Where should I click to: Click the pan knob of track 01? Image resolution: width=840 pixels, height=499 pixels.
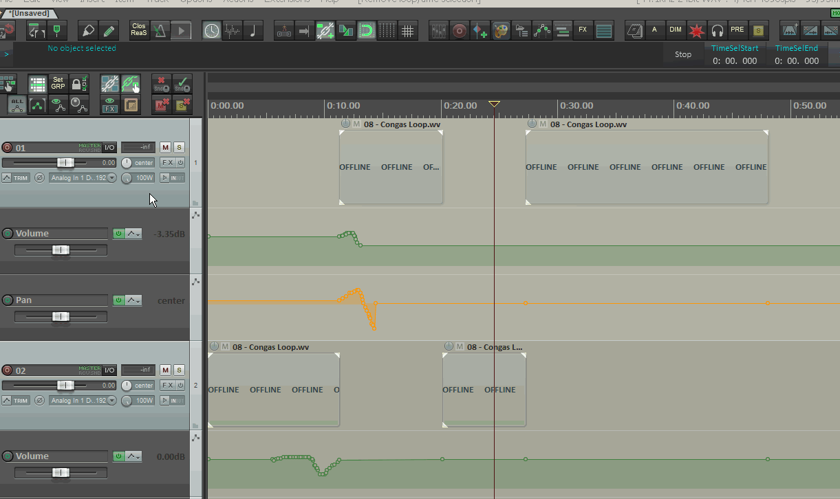coord(126,163)
